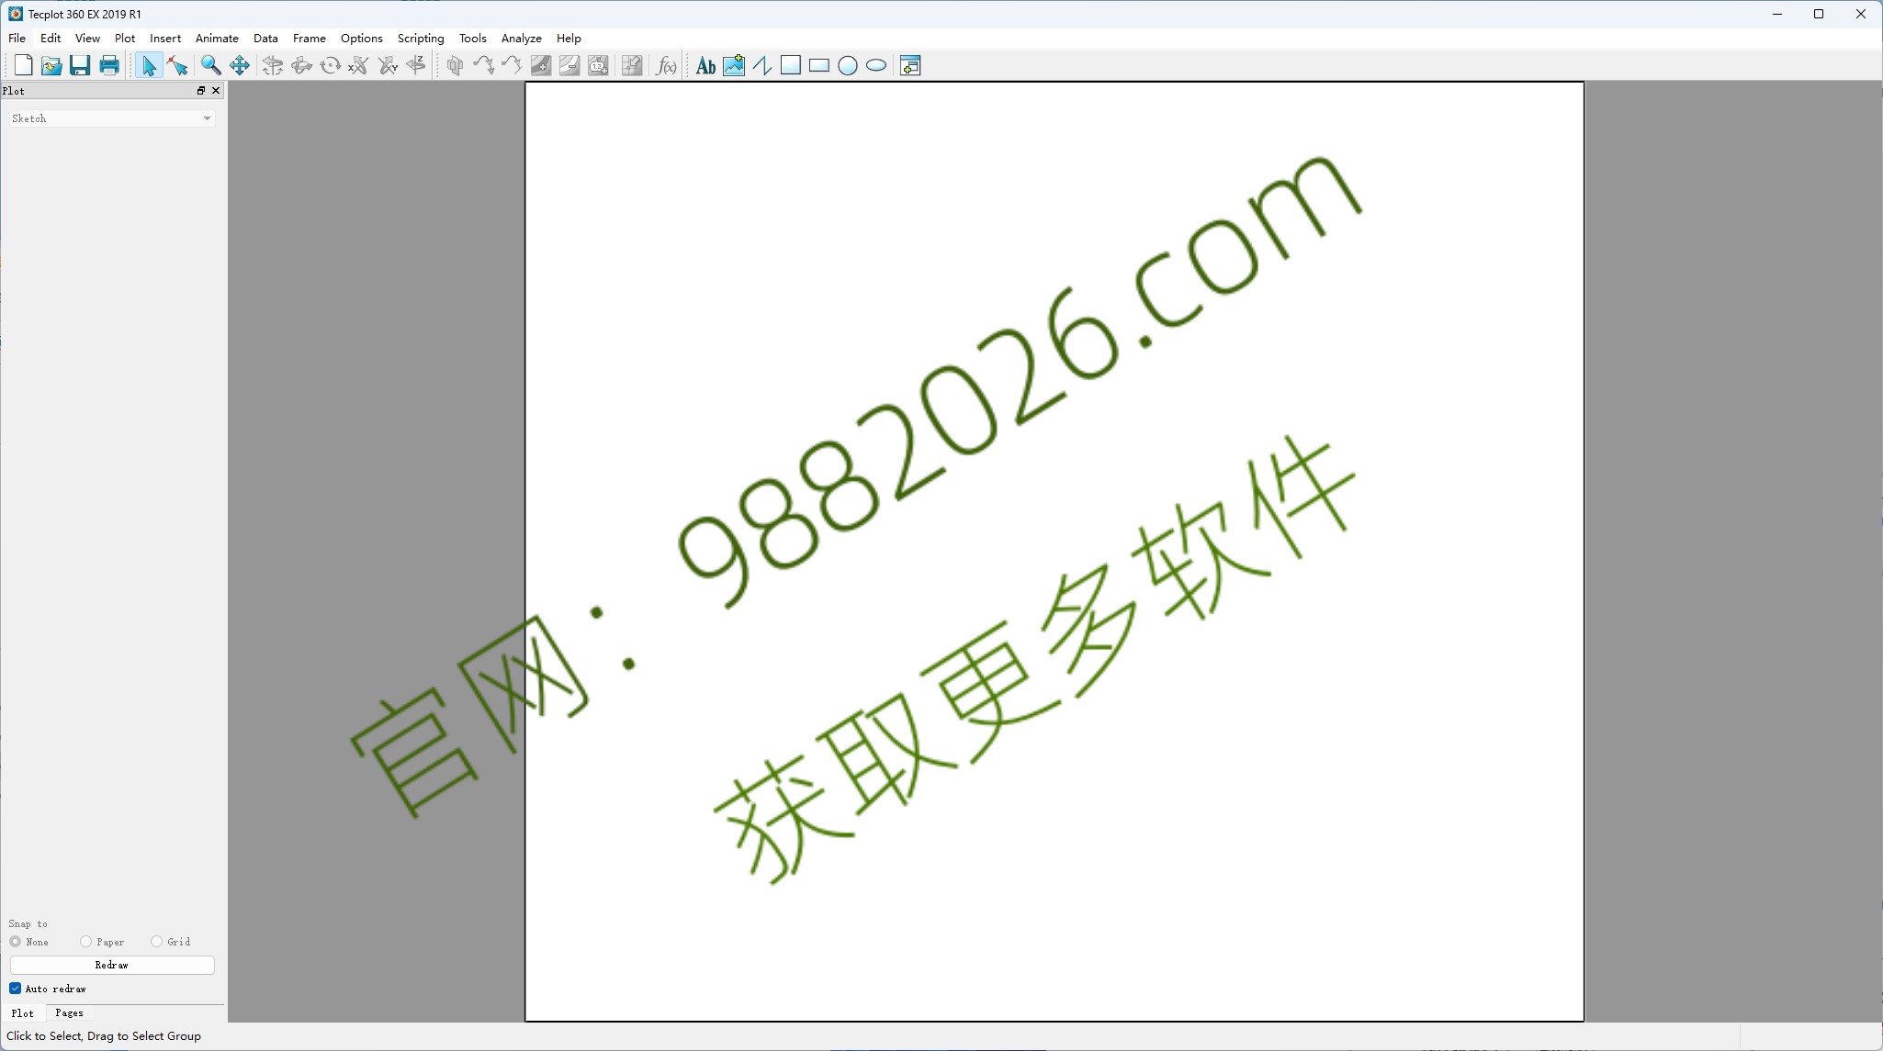Select the Insert Image tool
The image size is (1883, 1051).
734,65
